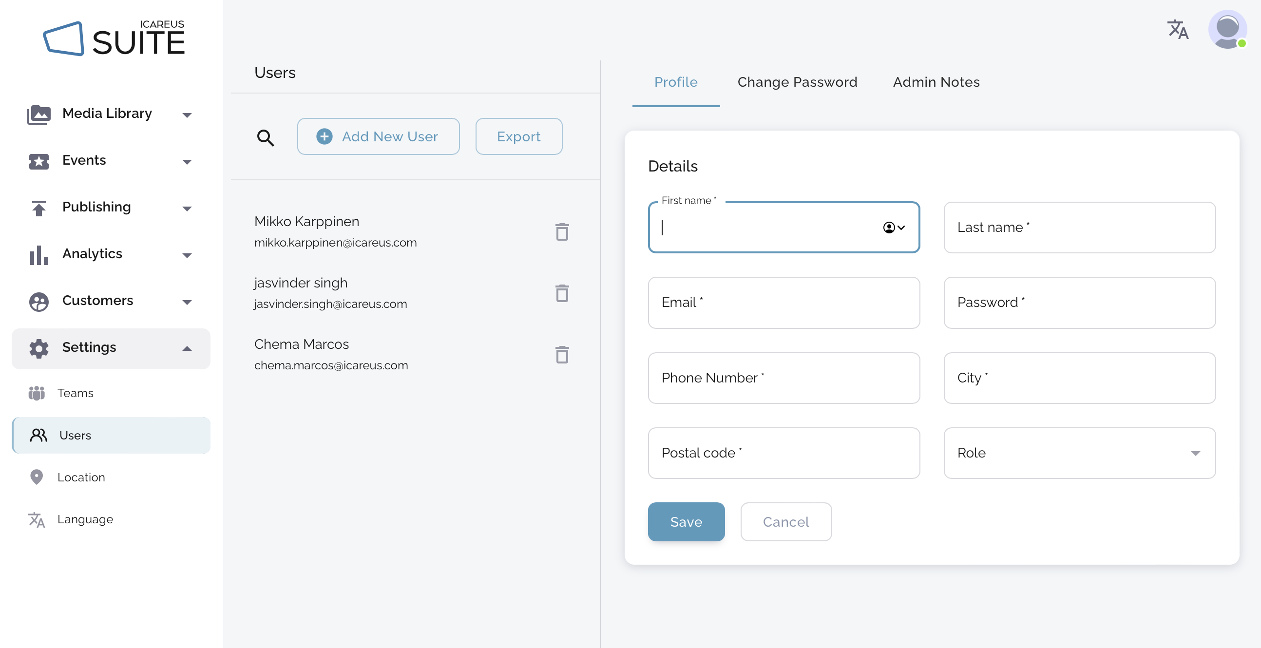The width and height of the screenshot is (1261, 648).
Task: Select Teams in Settings submenu
Action: [x=75, y=393]
